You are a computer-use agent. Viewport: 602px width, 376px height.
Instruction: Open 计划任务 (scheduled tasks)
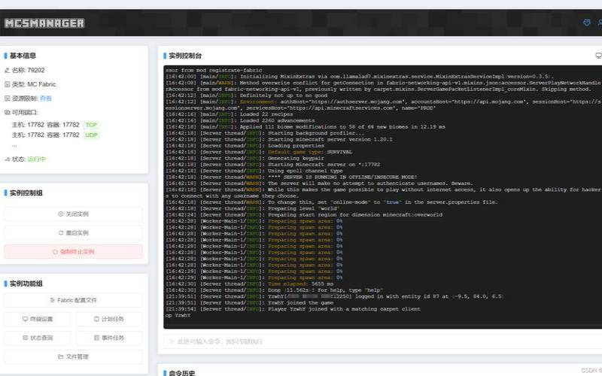[x=108, y=319]
